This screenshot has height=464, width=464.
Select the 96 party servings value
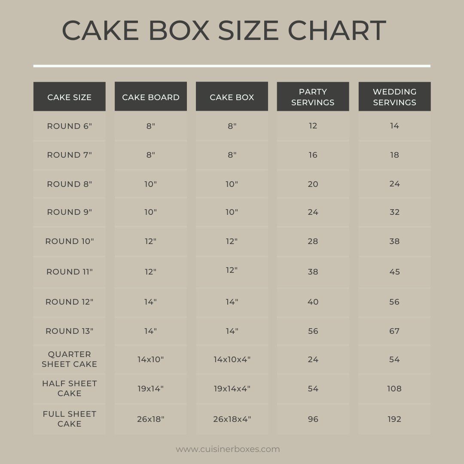click(x=313, y=419)
